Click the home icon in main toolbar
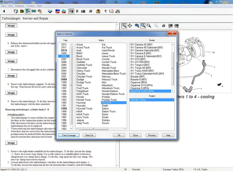Image resolution: width=233 pixels, height=171 pixels. tap(22, 11)
